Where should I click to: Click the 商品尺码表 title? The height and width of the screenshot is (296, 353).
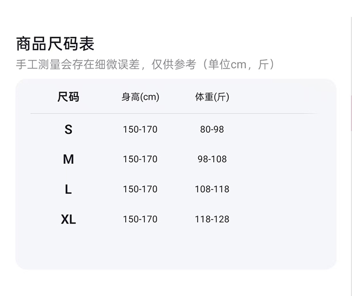[55, 44]
